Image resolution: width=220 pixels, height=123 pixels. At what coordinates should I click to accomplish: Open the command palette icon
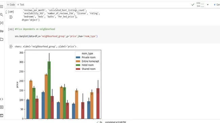pos(2,107)
